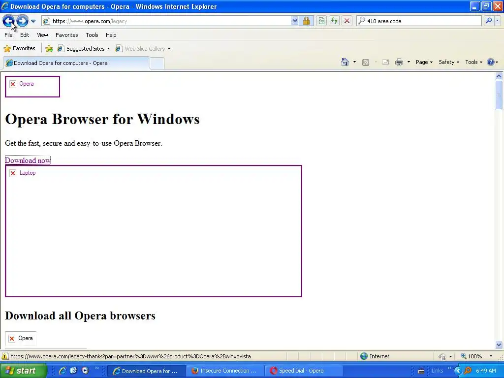
Task: Toggle Compatibility View broken-page icon
Action: [x=321, y=21]
